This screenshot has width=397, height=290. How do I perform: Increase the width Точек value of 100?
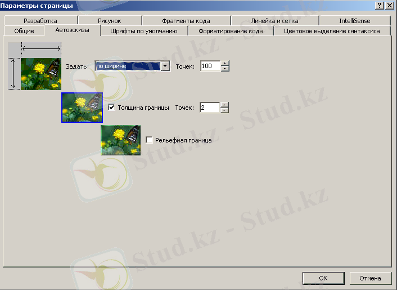[x=225, y=64]
